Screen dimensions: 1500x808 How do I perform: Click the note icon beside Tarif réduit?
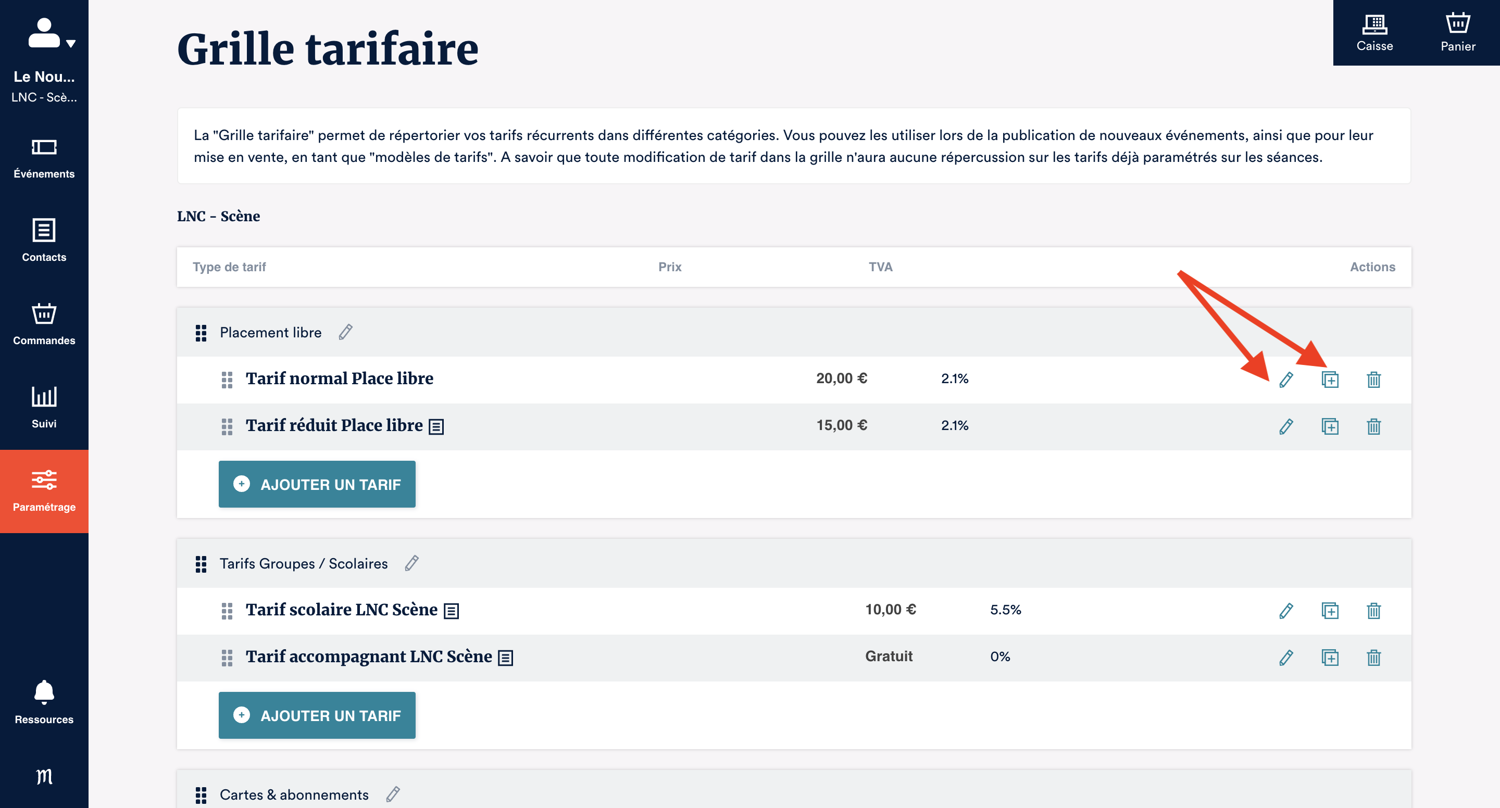click(436, 427)
